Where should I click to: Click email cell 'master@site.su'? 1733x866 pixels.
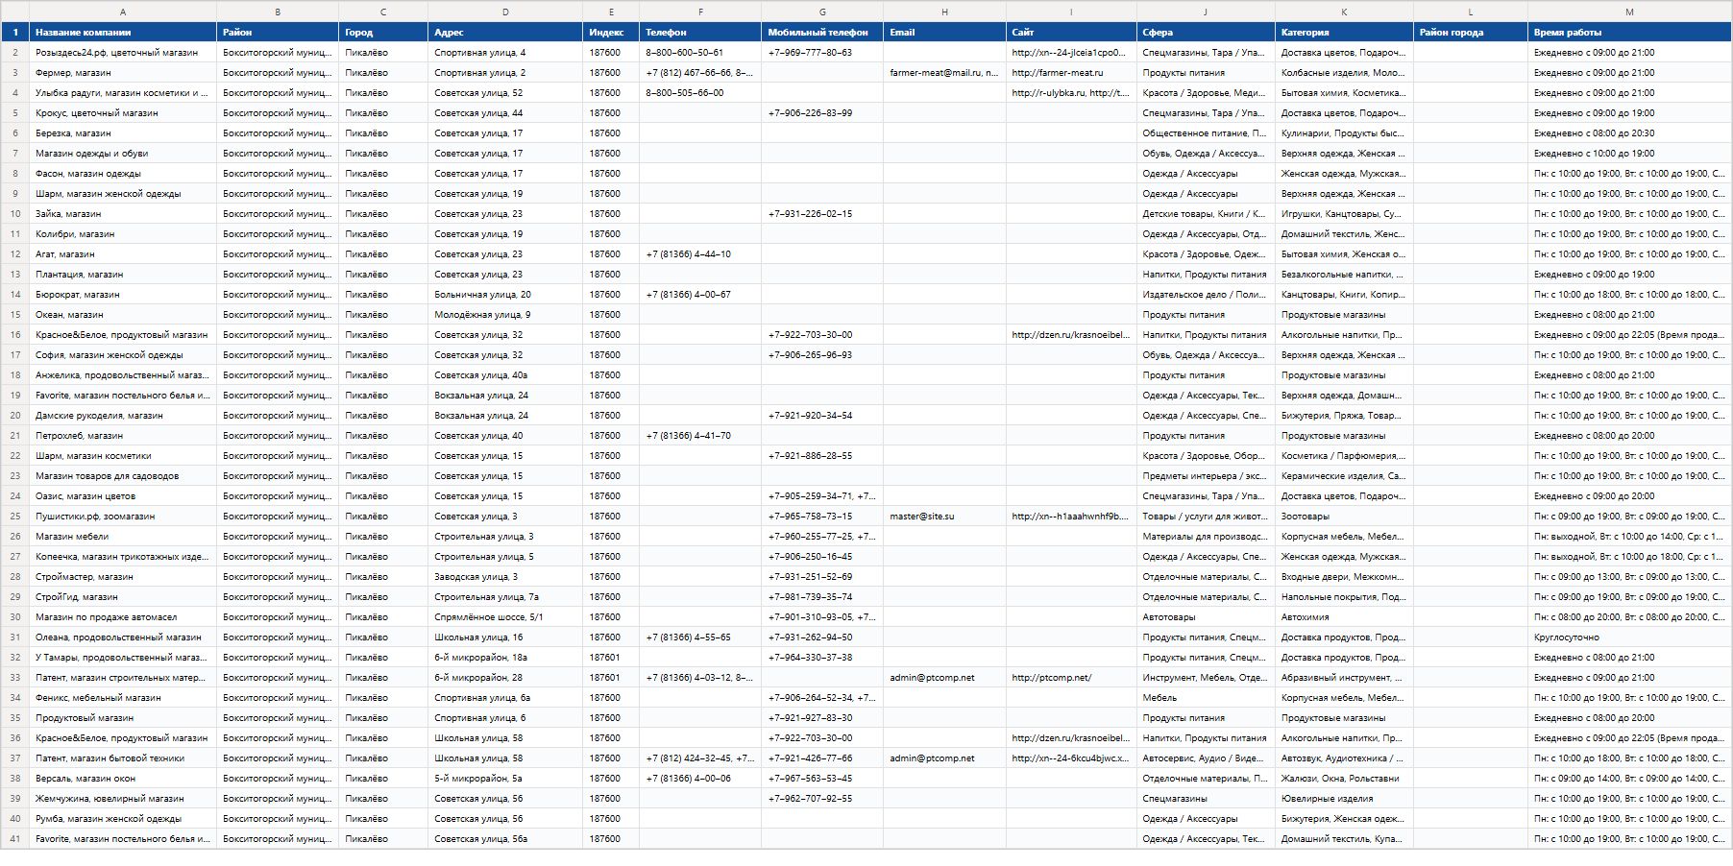click(x=944, y=517)
